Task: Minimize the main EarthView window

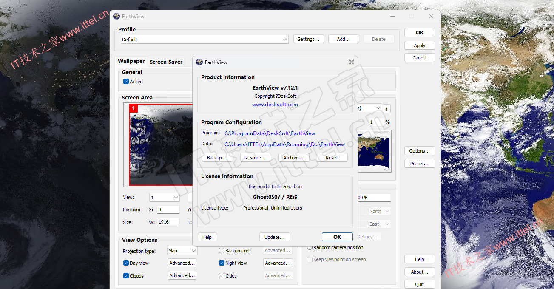Action: (392, 16)
